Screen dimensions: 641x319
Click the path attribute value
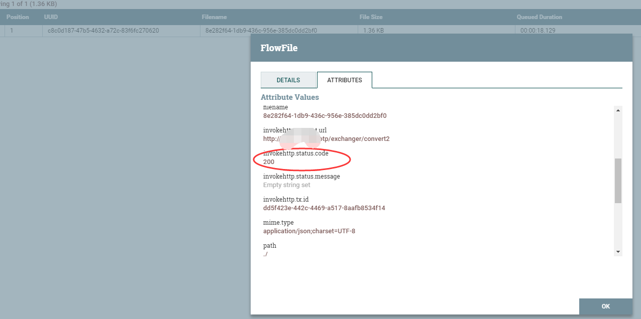click(265, 254)
